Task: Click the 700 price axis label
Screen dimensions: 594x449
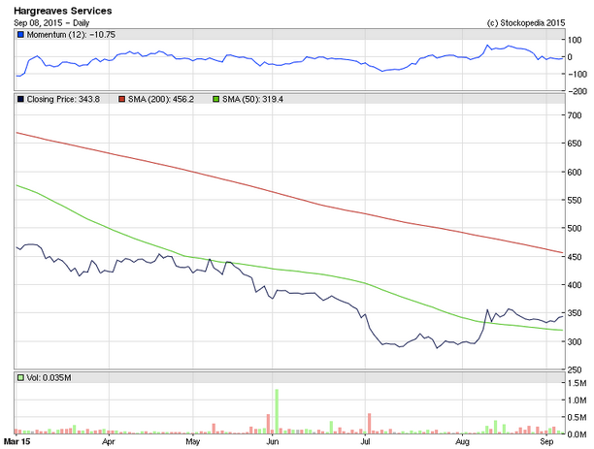Action: [x=575, y=115]
